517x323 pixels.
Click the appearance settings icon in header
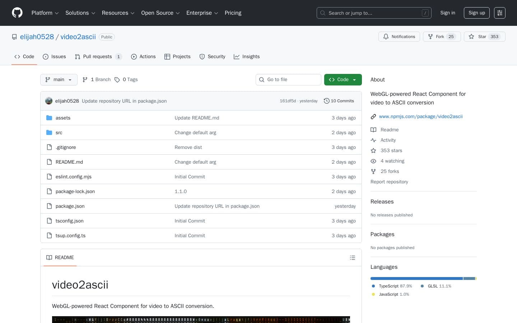tap(499, 13)
